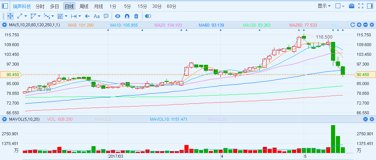Switch to 60分 chart period
The image size is (376, 160).
click(171, 6)
